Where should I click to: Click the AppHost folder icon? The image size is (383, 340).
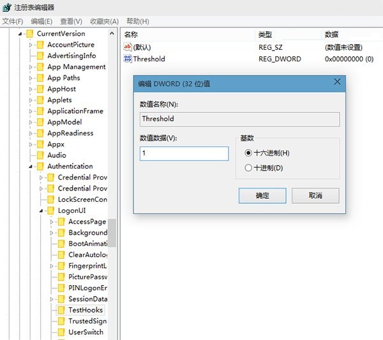40,89
